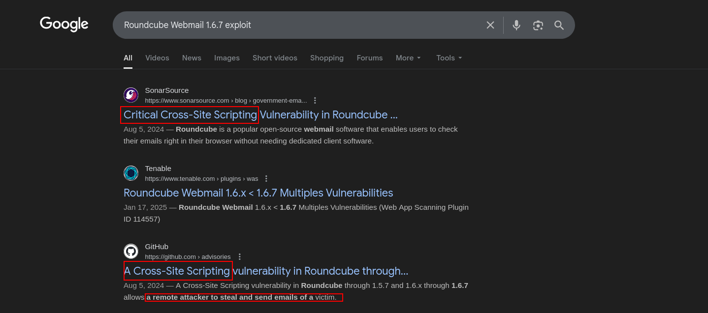This screenshot has width=708, height=313.
Task: Click the magnifying glass search button
Action: tap(559, 25)
